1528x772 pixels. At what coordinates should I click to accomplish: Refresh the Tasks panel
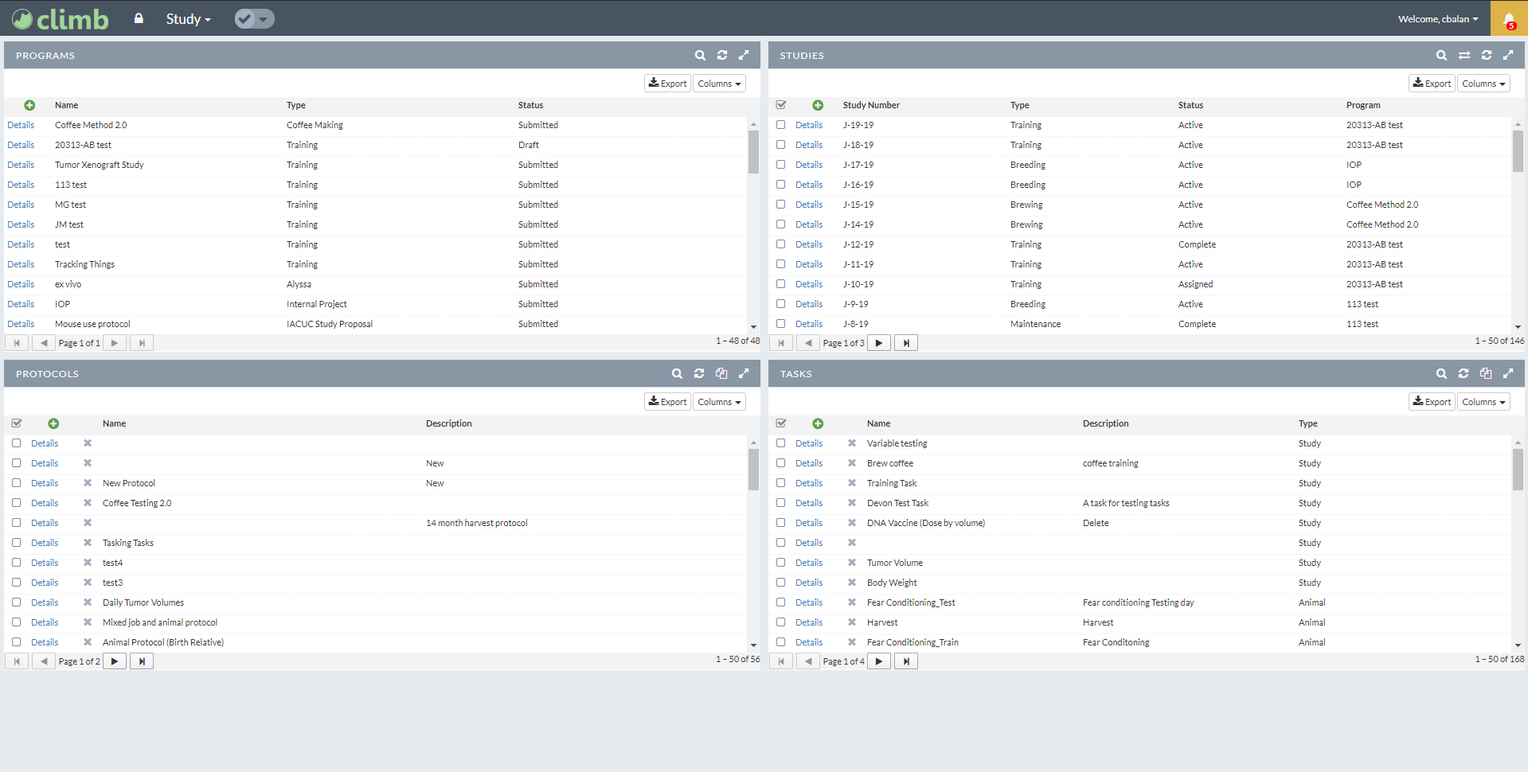pyautogui.click(x=1464, y=373)
